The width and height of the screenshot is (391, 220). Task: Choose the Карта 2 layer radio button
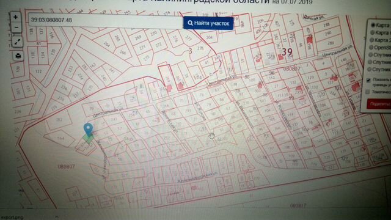click(372, 40)
